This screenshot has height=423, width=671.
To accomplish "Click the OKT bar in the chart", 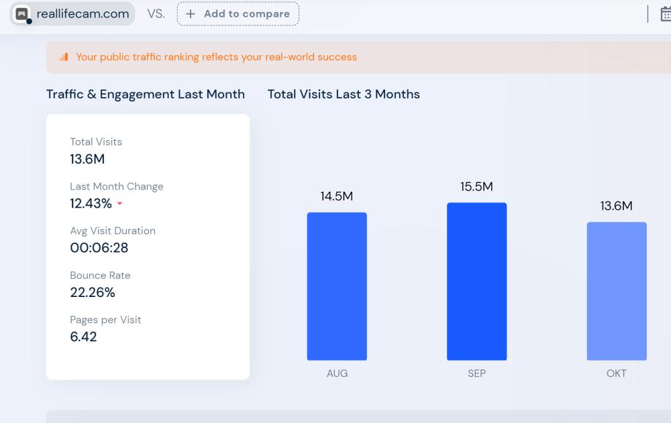I will tap(616, 291).
